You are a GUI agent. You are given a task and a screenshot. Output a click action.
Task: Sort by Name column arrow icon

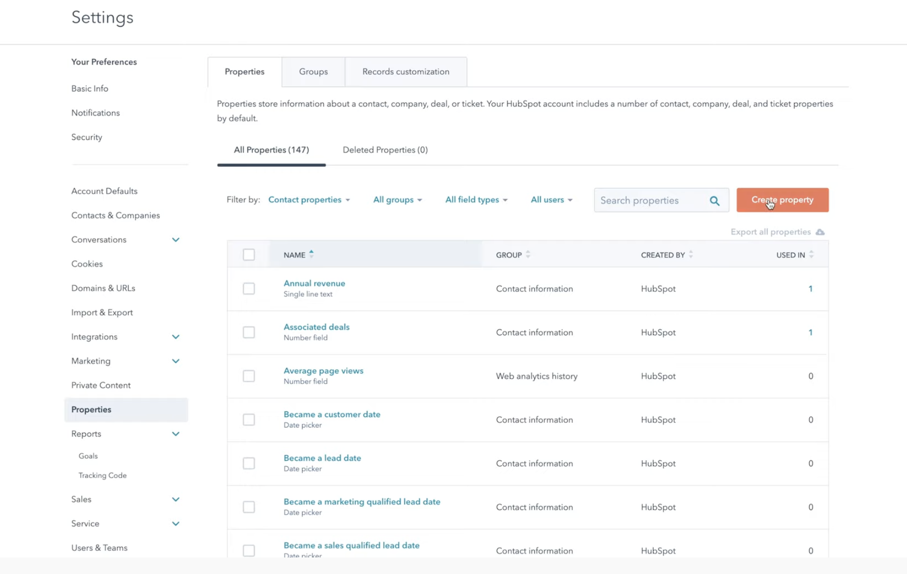tap(311, 254)
